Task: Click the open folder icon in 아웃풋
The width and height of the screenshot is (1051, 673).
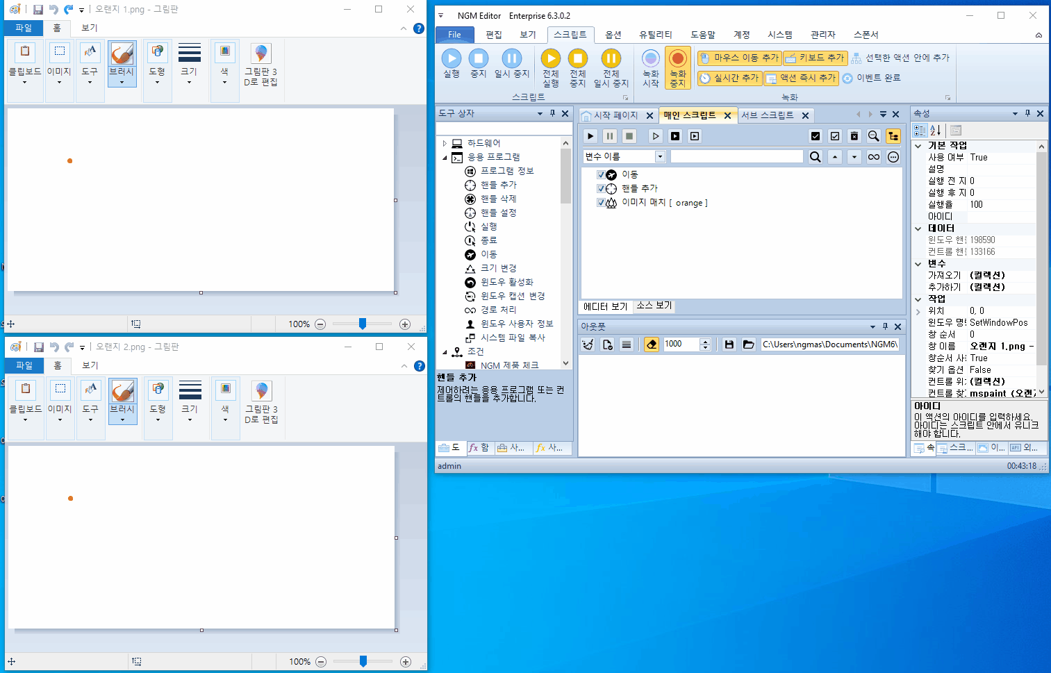Action: [x=748, y=344]
